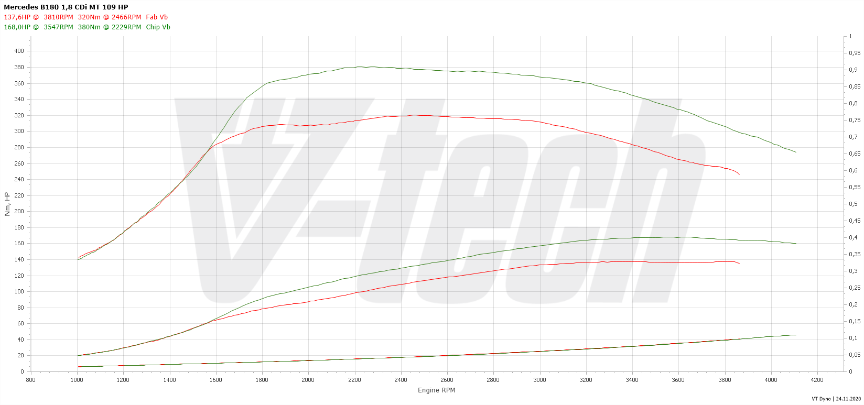
Task: Click the 800 tick on the RPM axis
Action: (x=30, y=380)
